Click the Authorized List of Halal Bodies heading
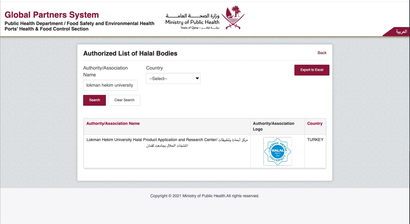410x224 pixels. click(x=130, y=54)
